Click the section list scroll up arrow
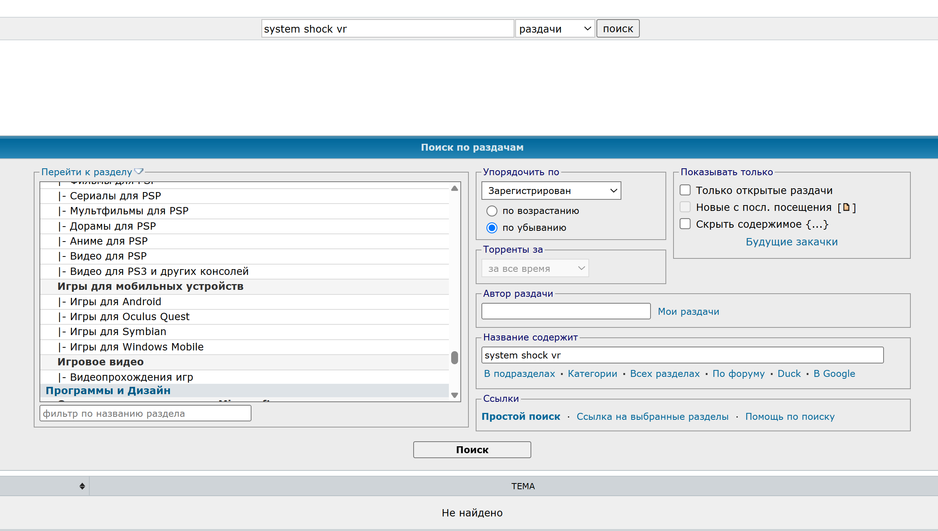 455,188
